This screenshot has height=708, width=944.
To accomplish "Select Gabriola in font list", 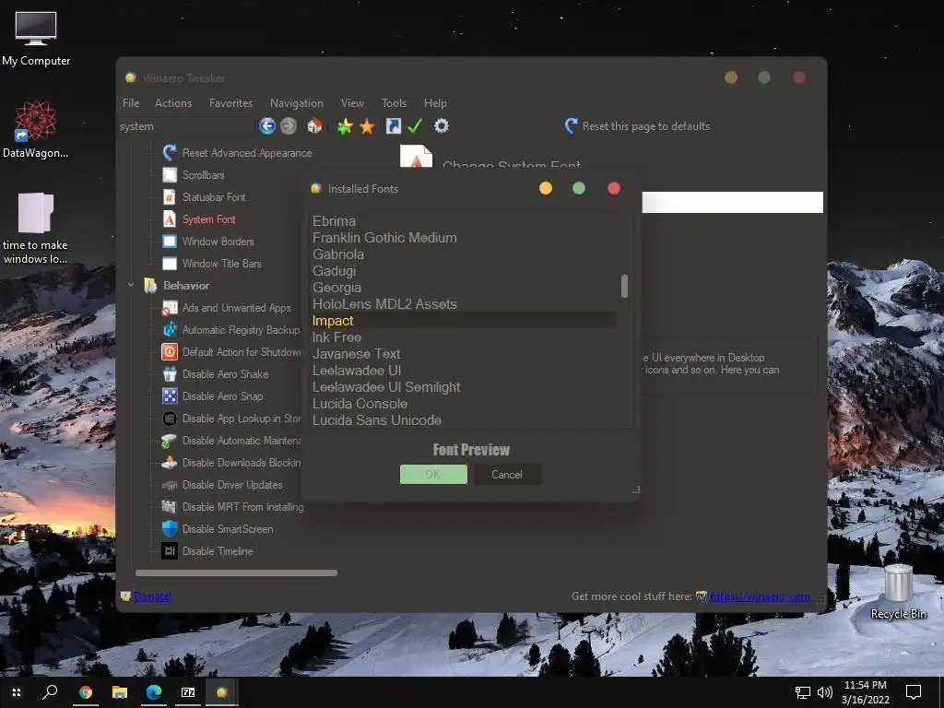I will pyautogui.click(x=464, y=254).
